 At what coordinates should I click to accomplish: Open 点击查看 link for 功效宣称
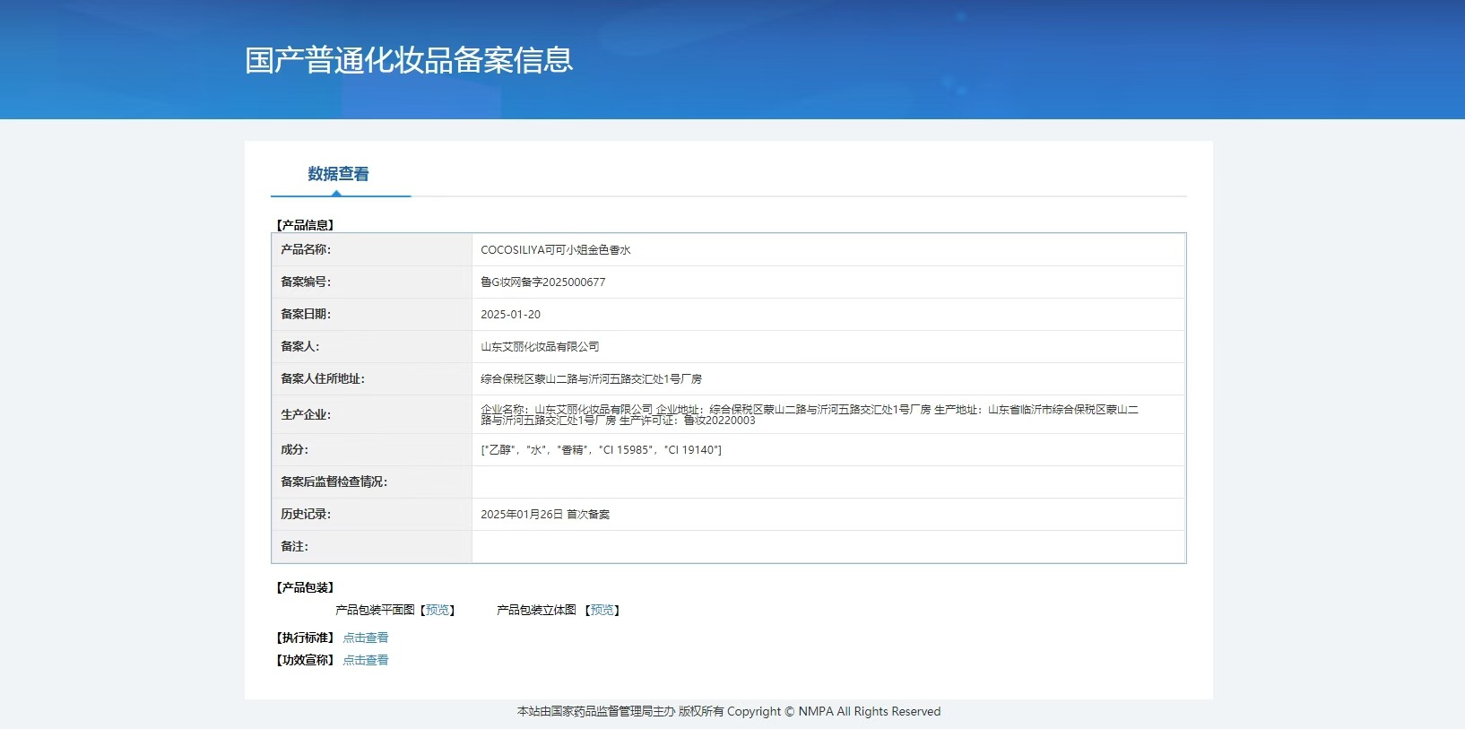[366, 660]
